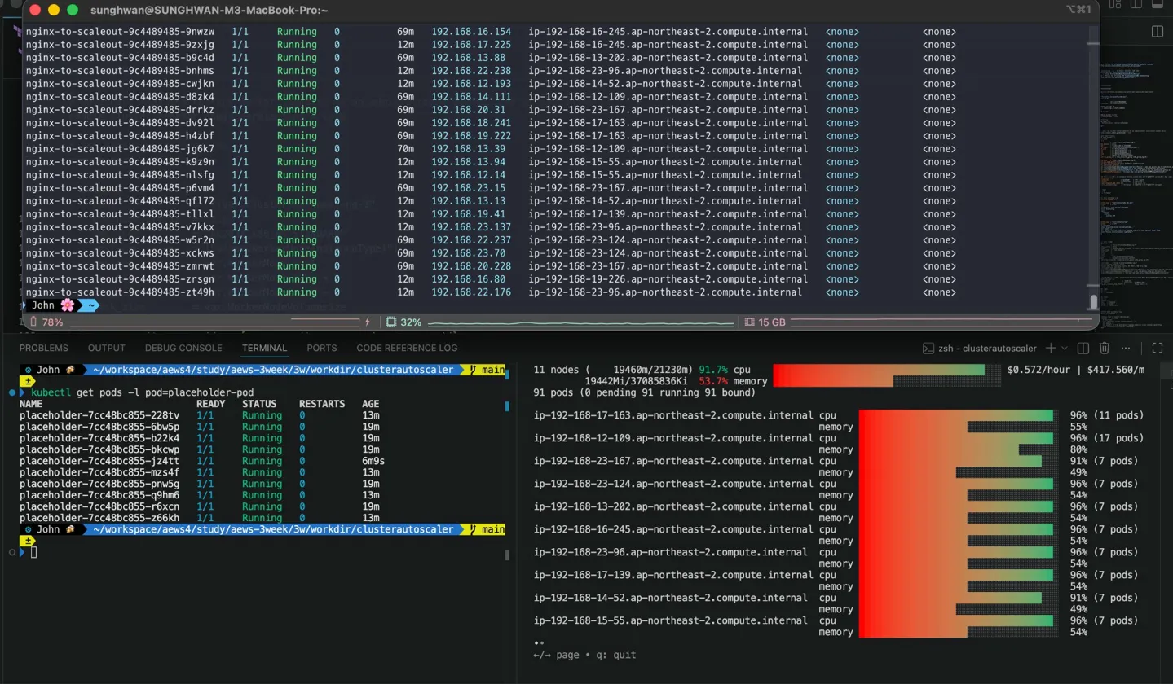
Task: Click the 96% (17 pods) label
Action: point(1107,438)
